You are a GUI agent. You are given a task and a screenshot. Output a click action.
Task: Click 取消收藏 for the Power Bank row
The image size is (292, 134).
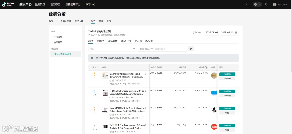click(x=227, y=79)
